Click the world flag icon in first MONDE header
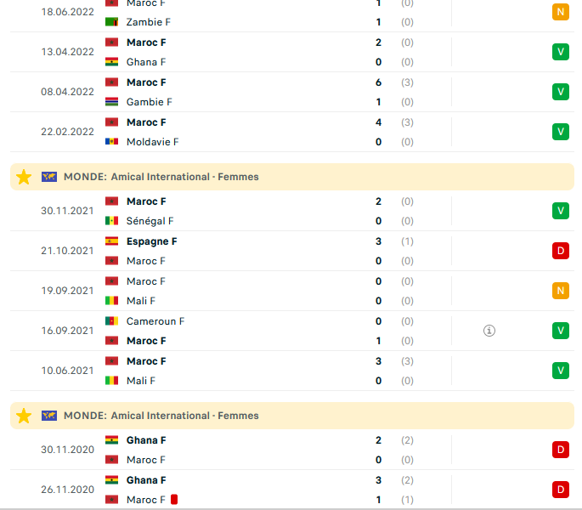Screen dimensions: 582x510 (x=49, y=177)
